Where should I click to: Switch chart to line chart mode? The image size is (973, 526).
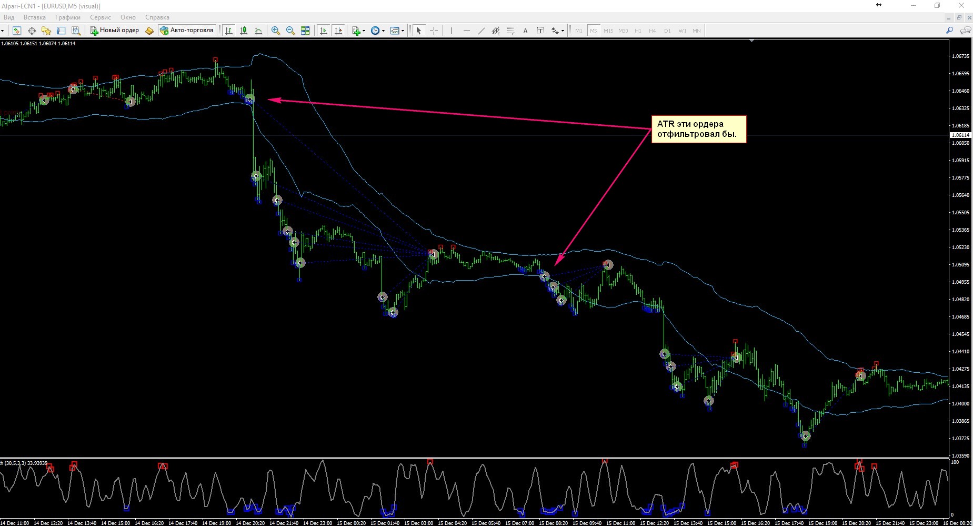pyautogui.click(x=258, y=31)
